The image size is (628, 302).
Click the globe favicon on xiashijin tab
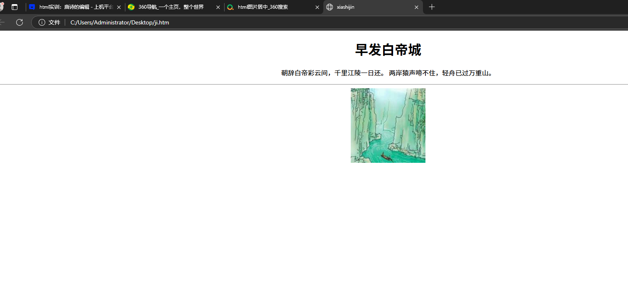click(x=330, y=7)
